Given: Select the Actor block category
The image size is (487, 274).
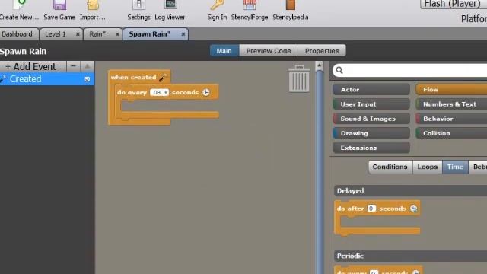Looking at the screenshot, I should [371, 90].
